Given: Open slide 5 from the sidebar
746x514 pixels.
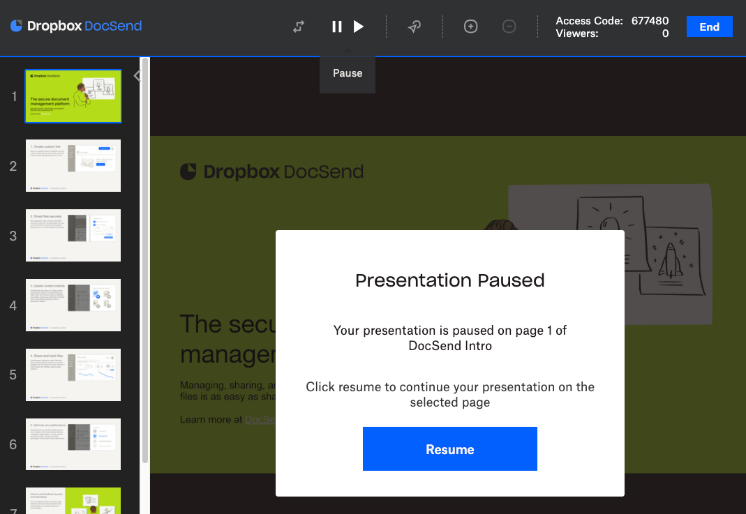Looking at the screenshot, I should (73, 375).
